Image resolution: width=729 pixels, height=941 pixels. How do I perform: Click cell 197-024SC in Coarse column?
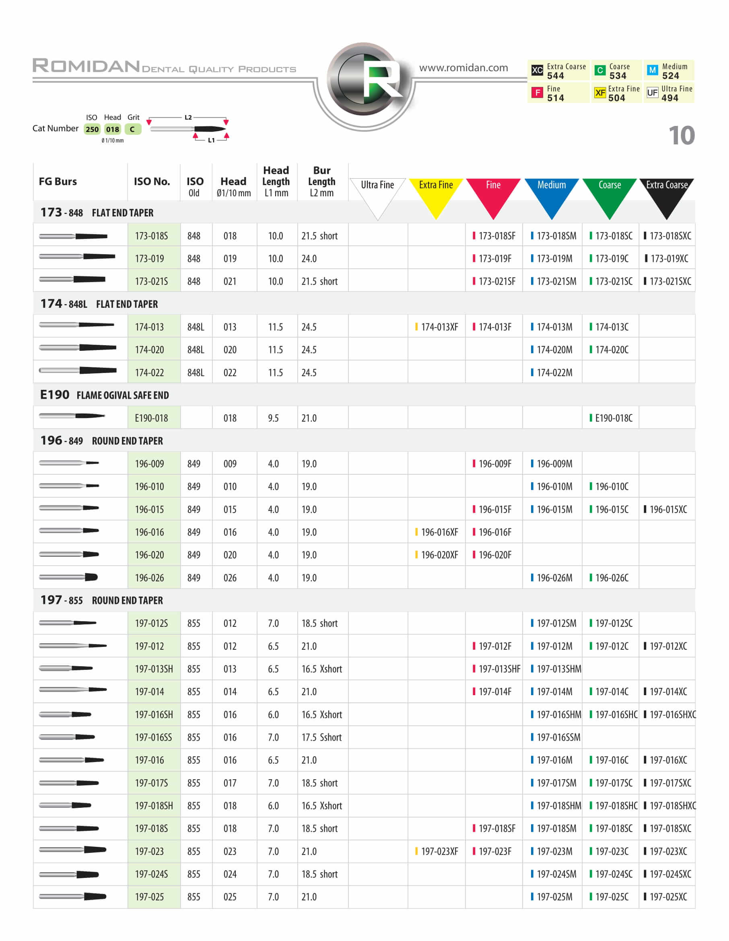point(610,874)
